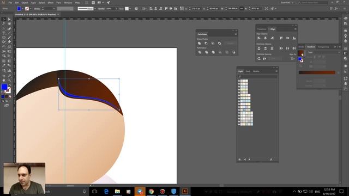Click Horizontal Distribute Right in Align panel

pyautogui.click(x=294, y=48)
